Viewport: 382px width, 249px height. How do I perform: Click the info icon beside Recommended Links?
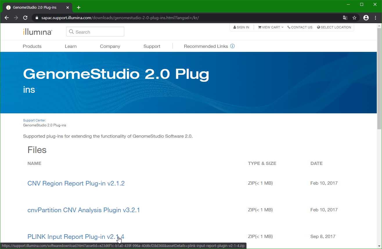(233, 46)
